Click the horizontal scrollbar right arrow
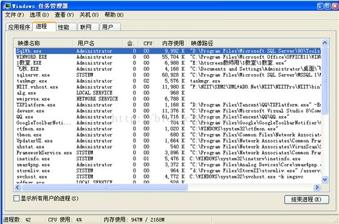The width and height of the screenshot is (339, 224). coord(317,188)
